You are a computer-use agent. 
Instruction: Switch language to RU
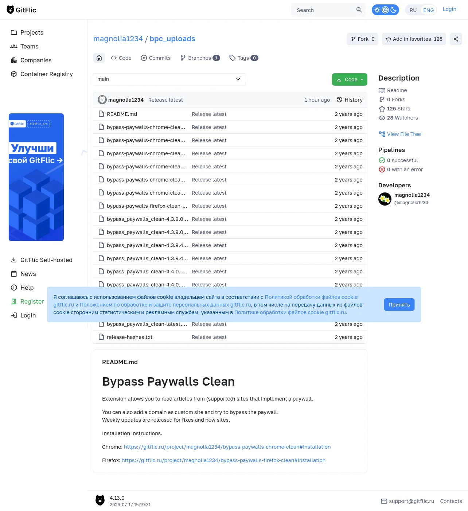click(413, 10)
